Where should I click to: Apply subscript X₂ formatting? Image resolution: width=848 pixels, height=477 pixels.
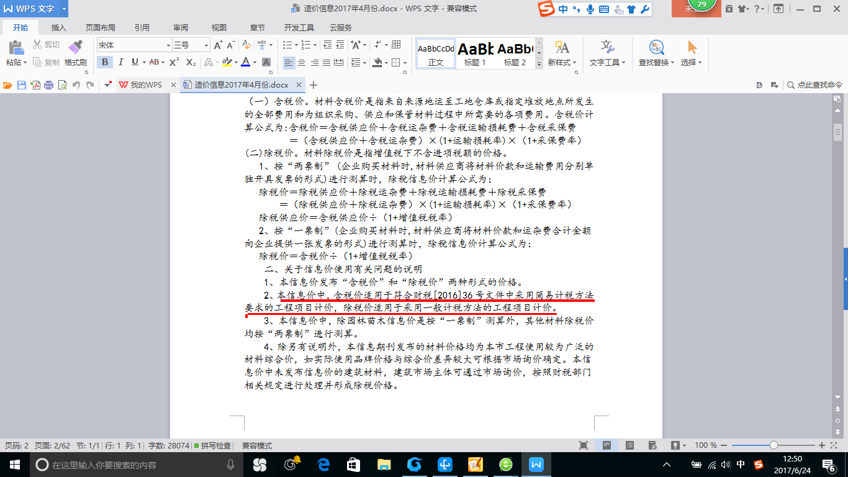[191, 62]
